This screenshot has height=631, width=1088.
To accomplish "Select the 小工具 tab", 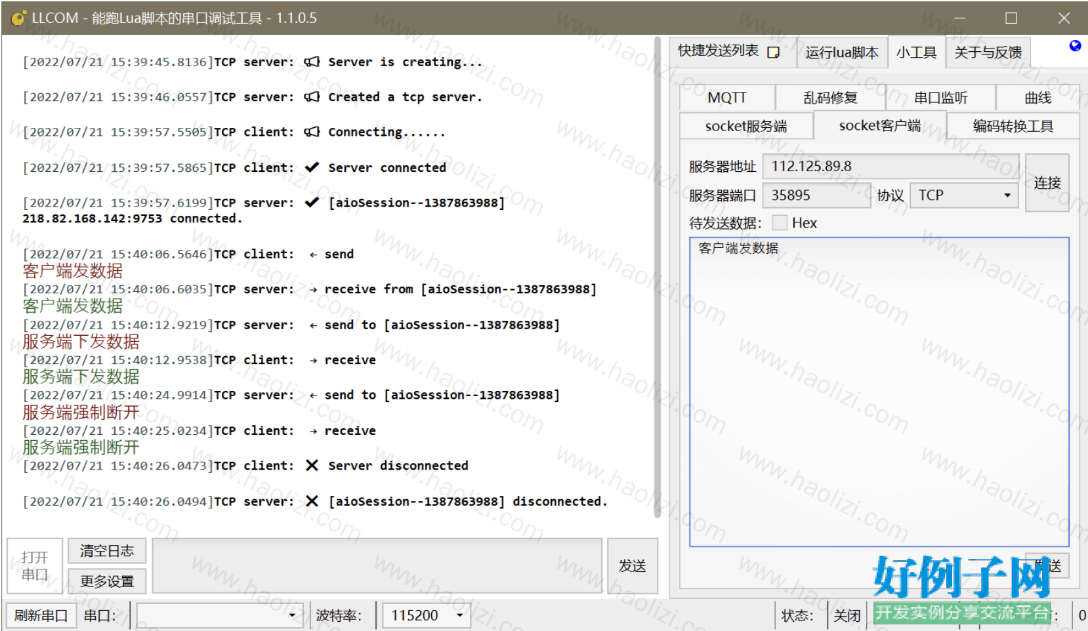I will [x=916, y=52].
